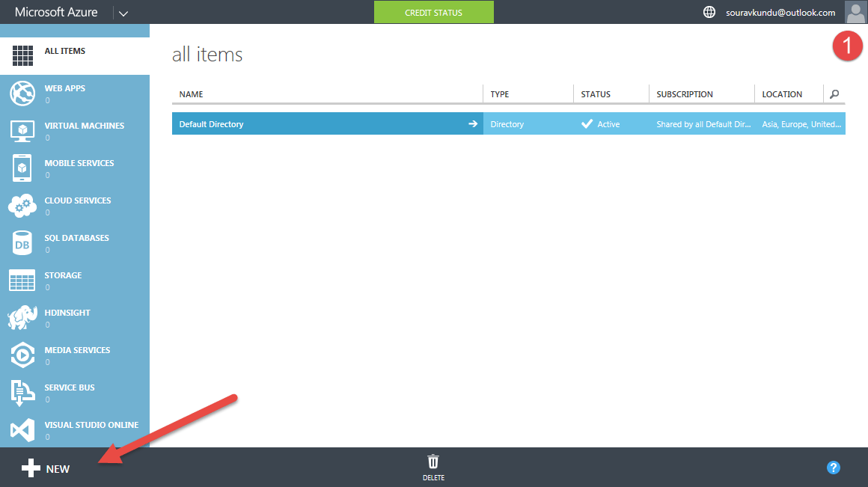
Task: Open the Media Services play icon
Action: [22, 355]
